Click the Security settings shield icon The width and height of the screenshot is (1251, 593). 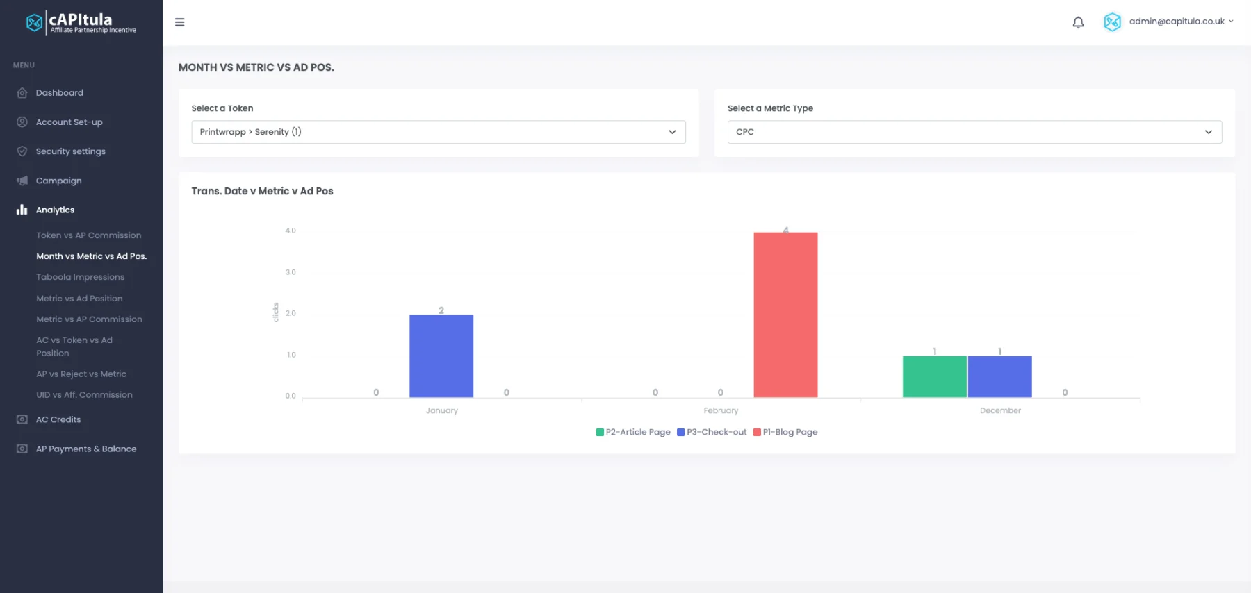coord(22,151)
